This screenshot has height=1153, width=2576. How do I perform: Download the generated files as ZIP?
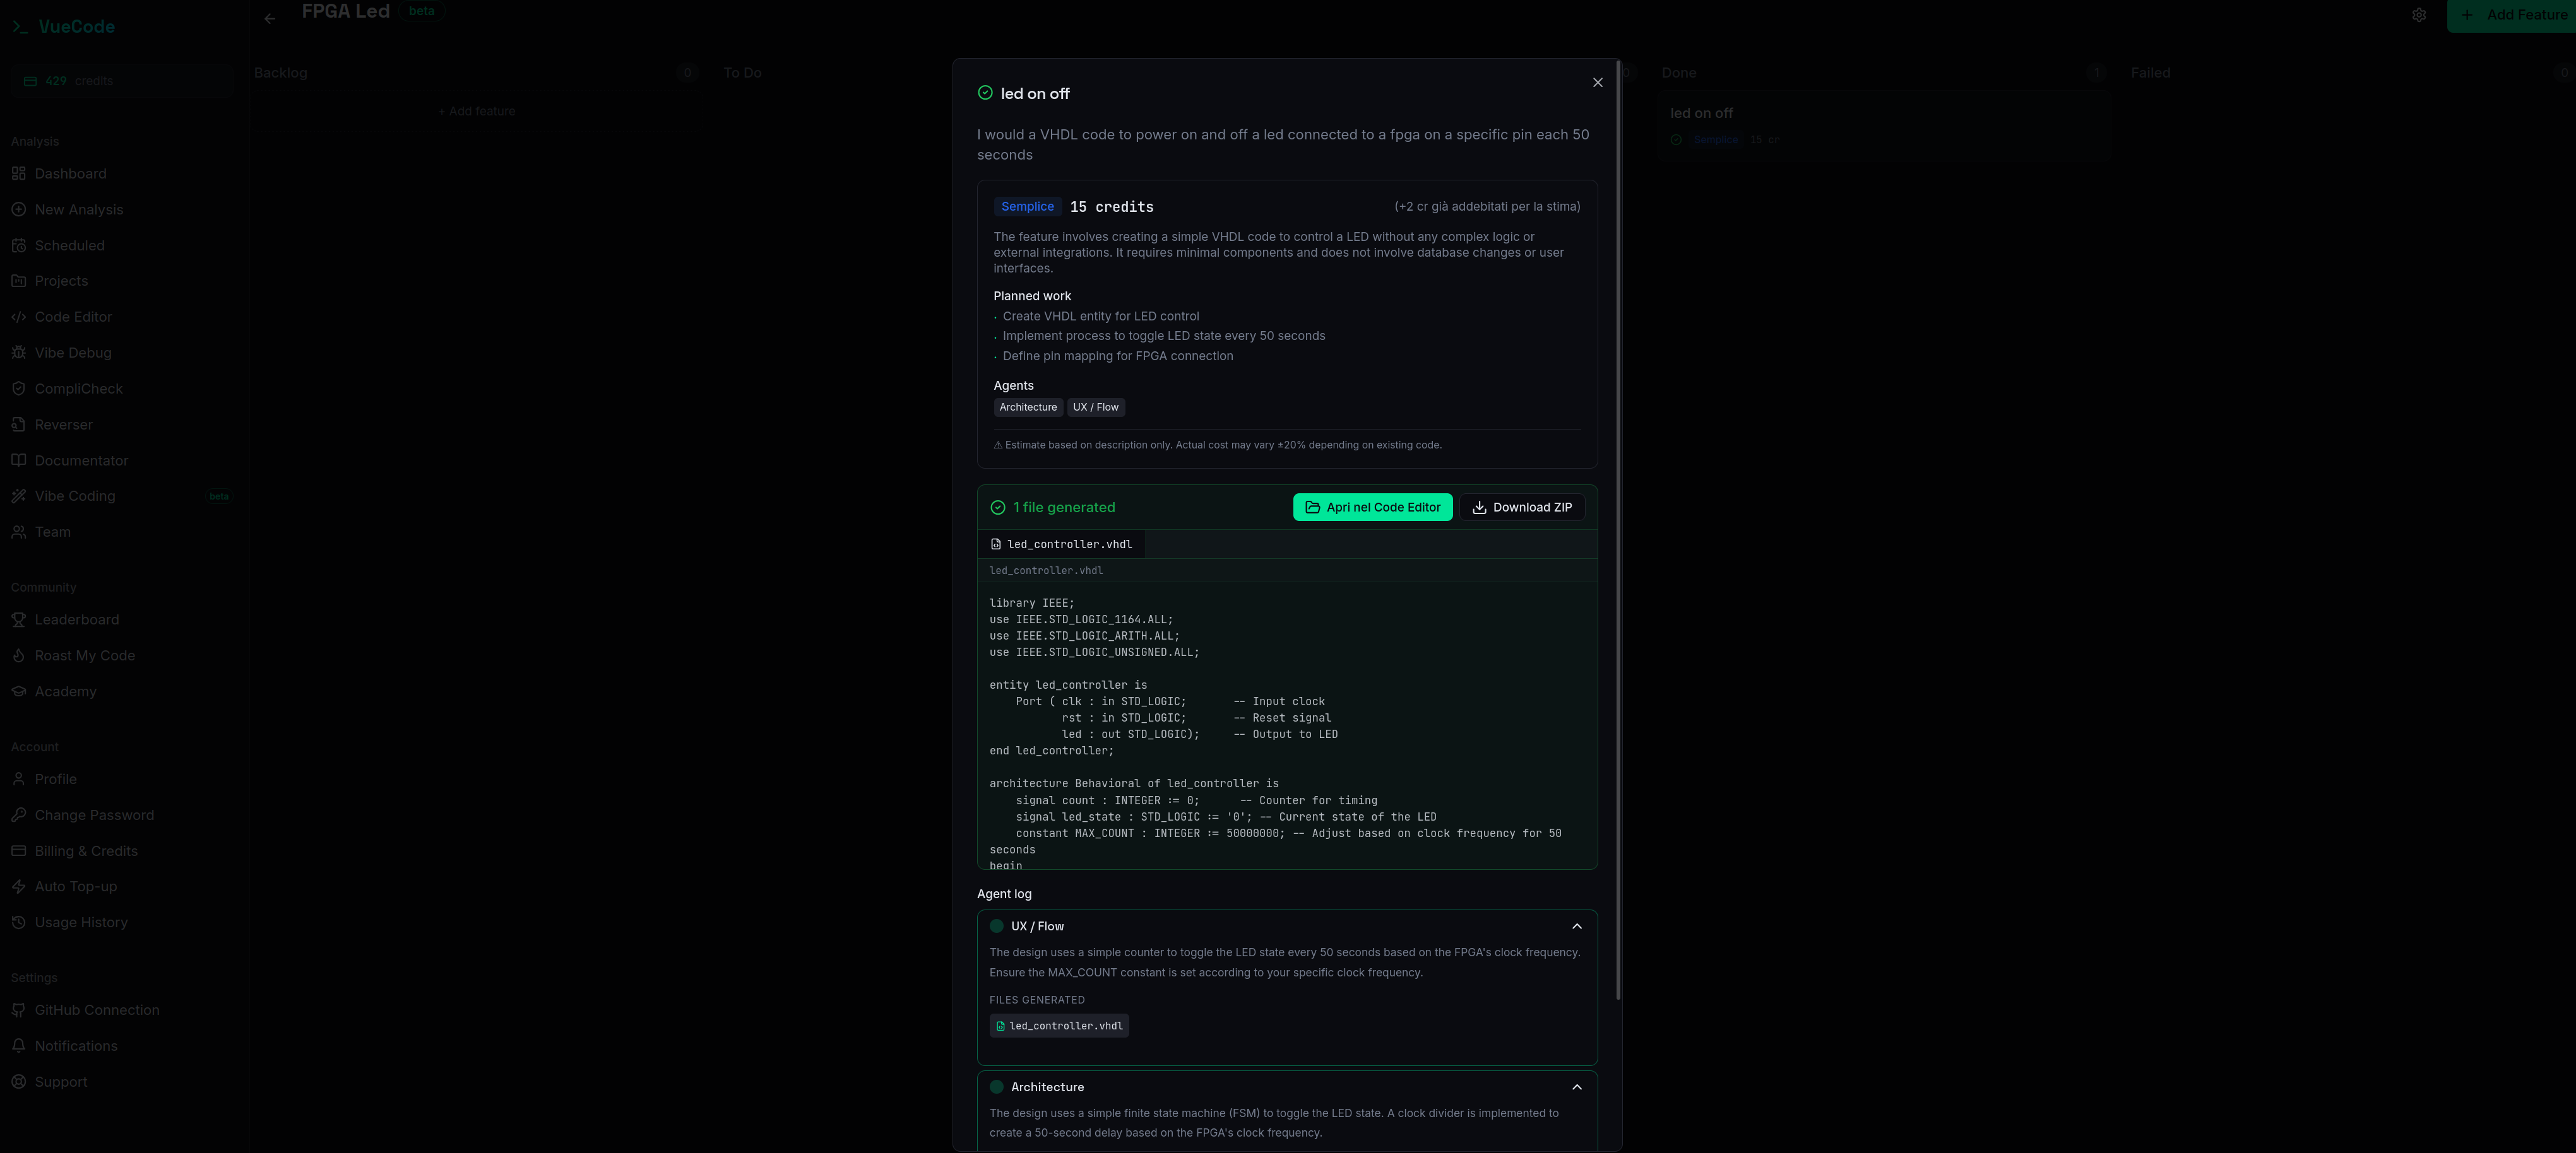point(1522,506)
